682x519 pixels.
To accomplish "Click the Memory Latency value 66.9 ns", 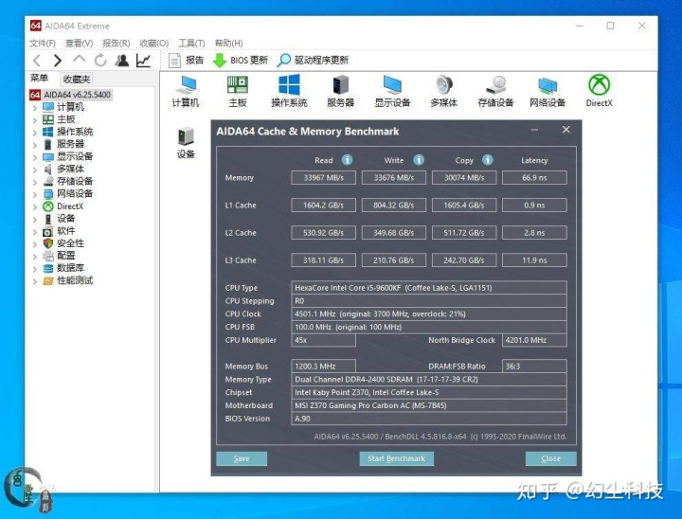I will click(534, 177).
